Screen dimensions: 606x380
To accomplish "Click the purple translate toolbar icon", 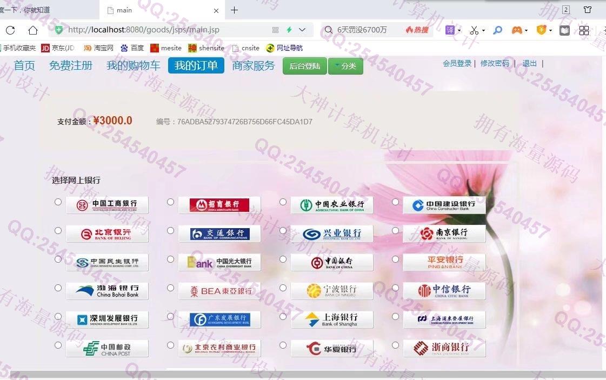I will (x=450, y=30).
